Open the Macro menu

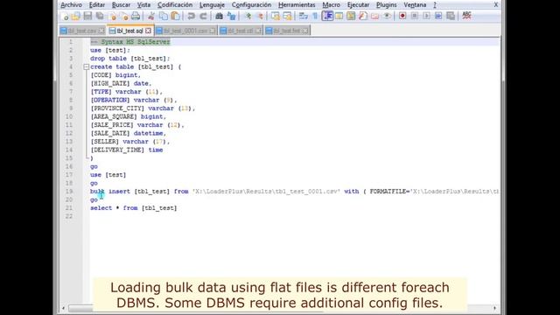(x=331, y=5)
